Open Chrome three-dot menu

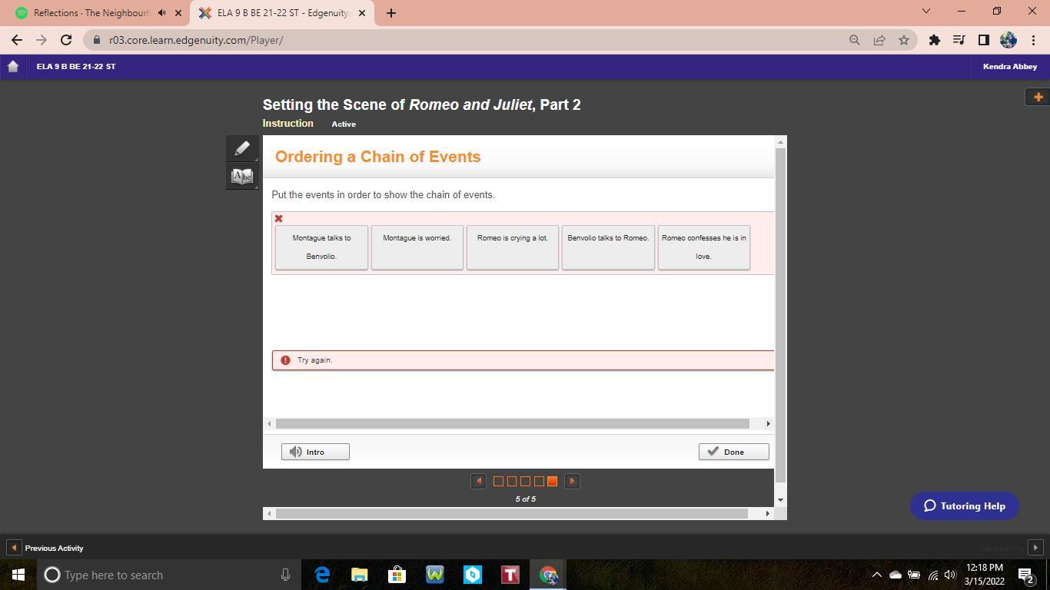[x=1033, y=40]
